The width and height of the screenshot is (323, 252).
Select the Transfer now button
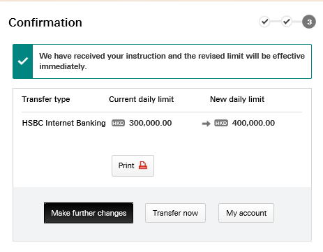(x=175, y=213)
